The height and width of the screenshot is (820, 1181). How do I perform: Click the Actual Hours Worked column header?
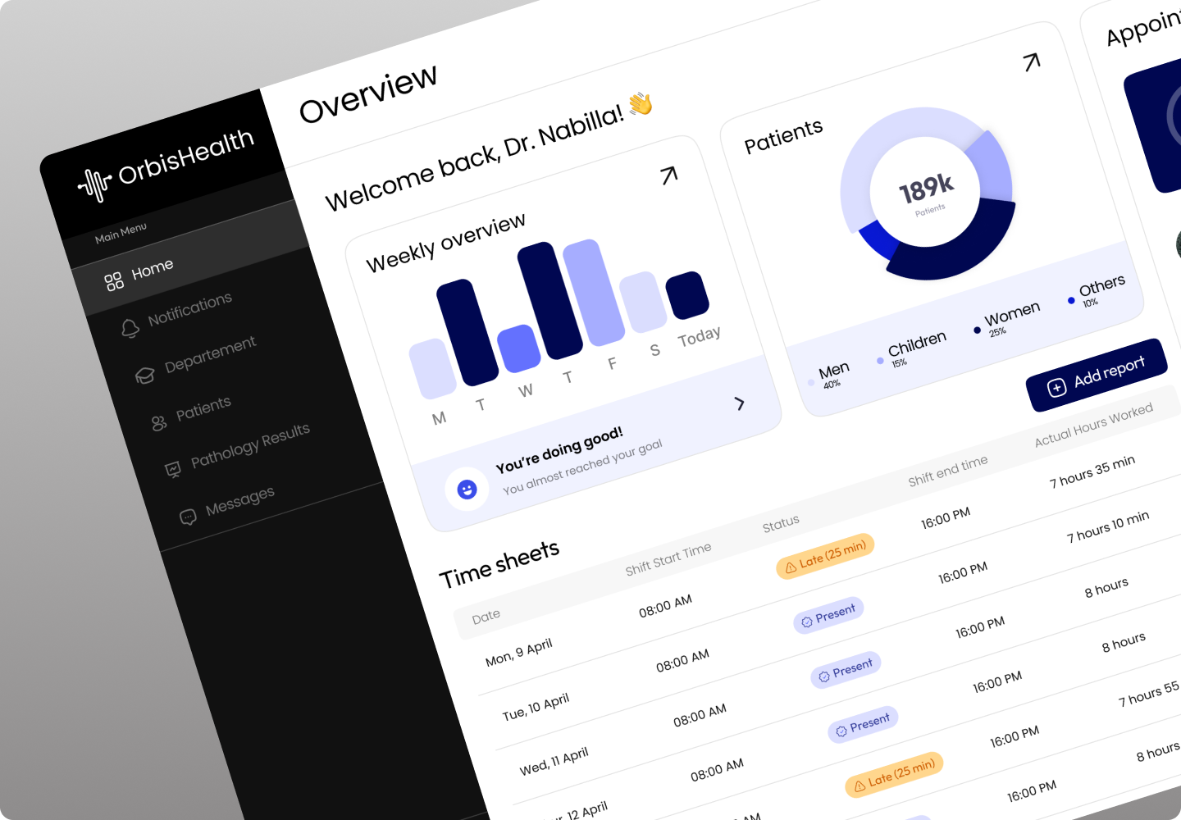tap(1094, 426)
